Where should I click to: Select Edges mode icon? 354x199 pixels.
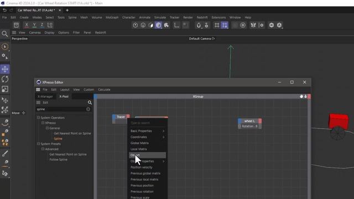pyautogui.click(x=143, y=25)
